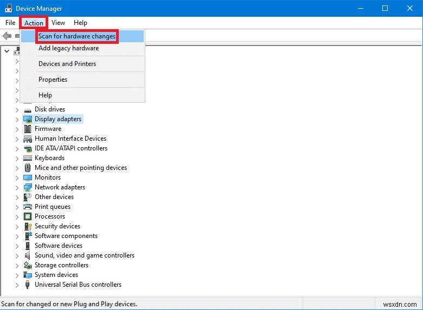Expand the Storage controllers node
The image size is (423, 310).
[x=17, y=266]
